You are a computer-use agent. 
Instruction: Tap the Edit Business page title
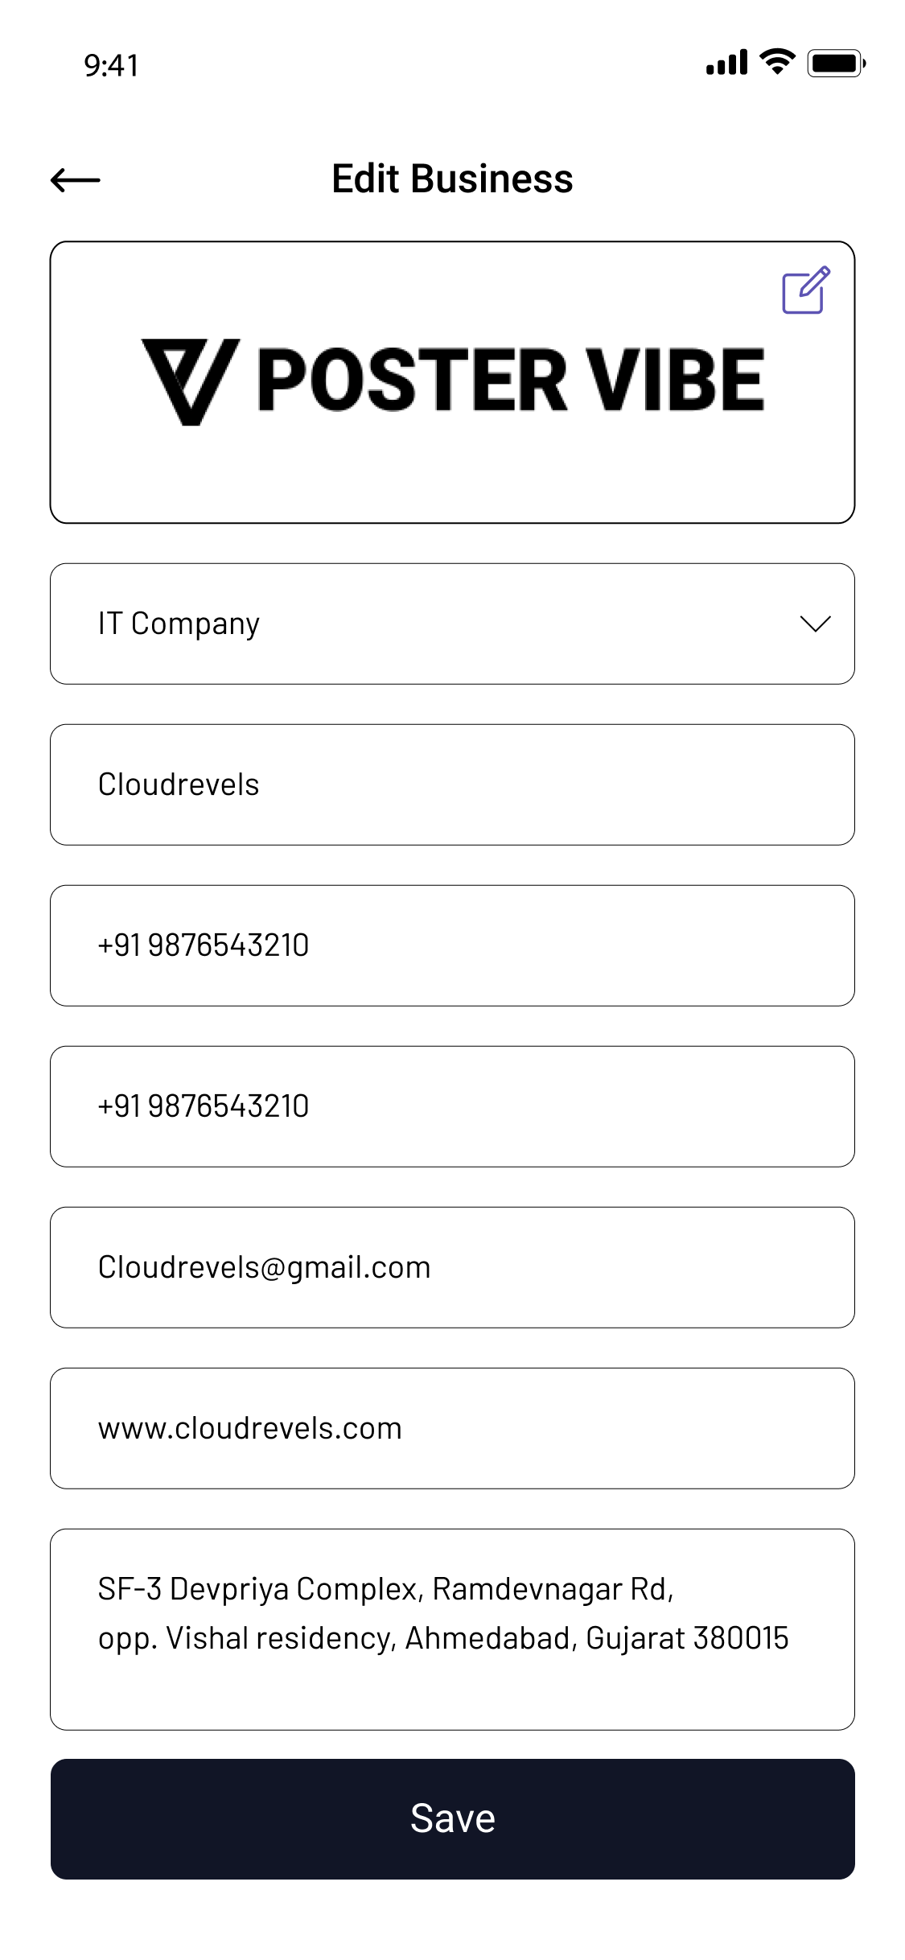[452, 179]
